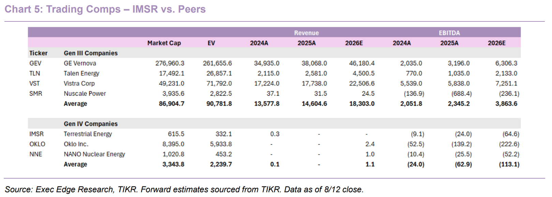Click the 'Terrestrial Energy' company name
Viewport: 552px width, 197px height.
88,134
